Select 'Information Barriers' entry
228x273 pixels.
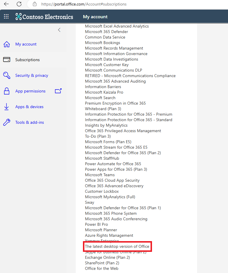[x=103, y=87]
